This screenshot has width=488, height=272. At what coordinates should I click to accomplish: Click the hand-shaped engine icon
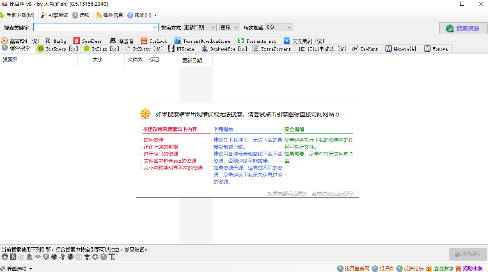pyautogui.click(x=62, y=257)
